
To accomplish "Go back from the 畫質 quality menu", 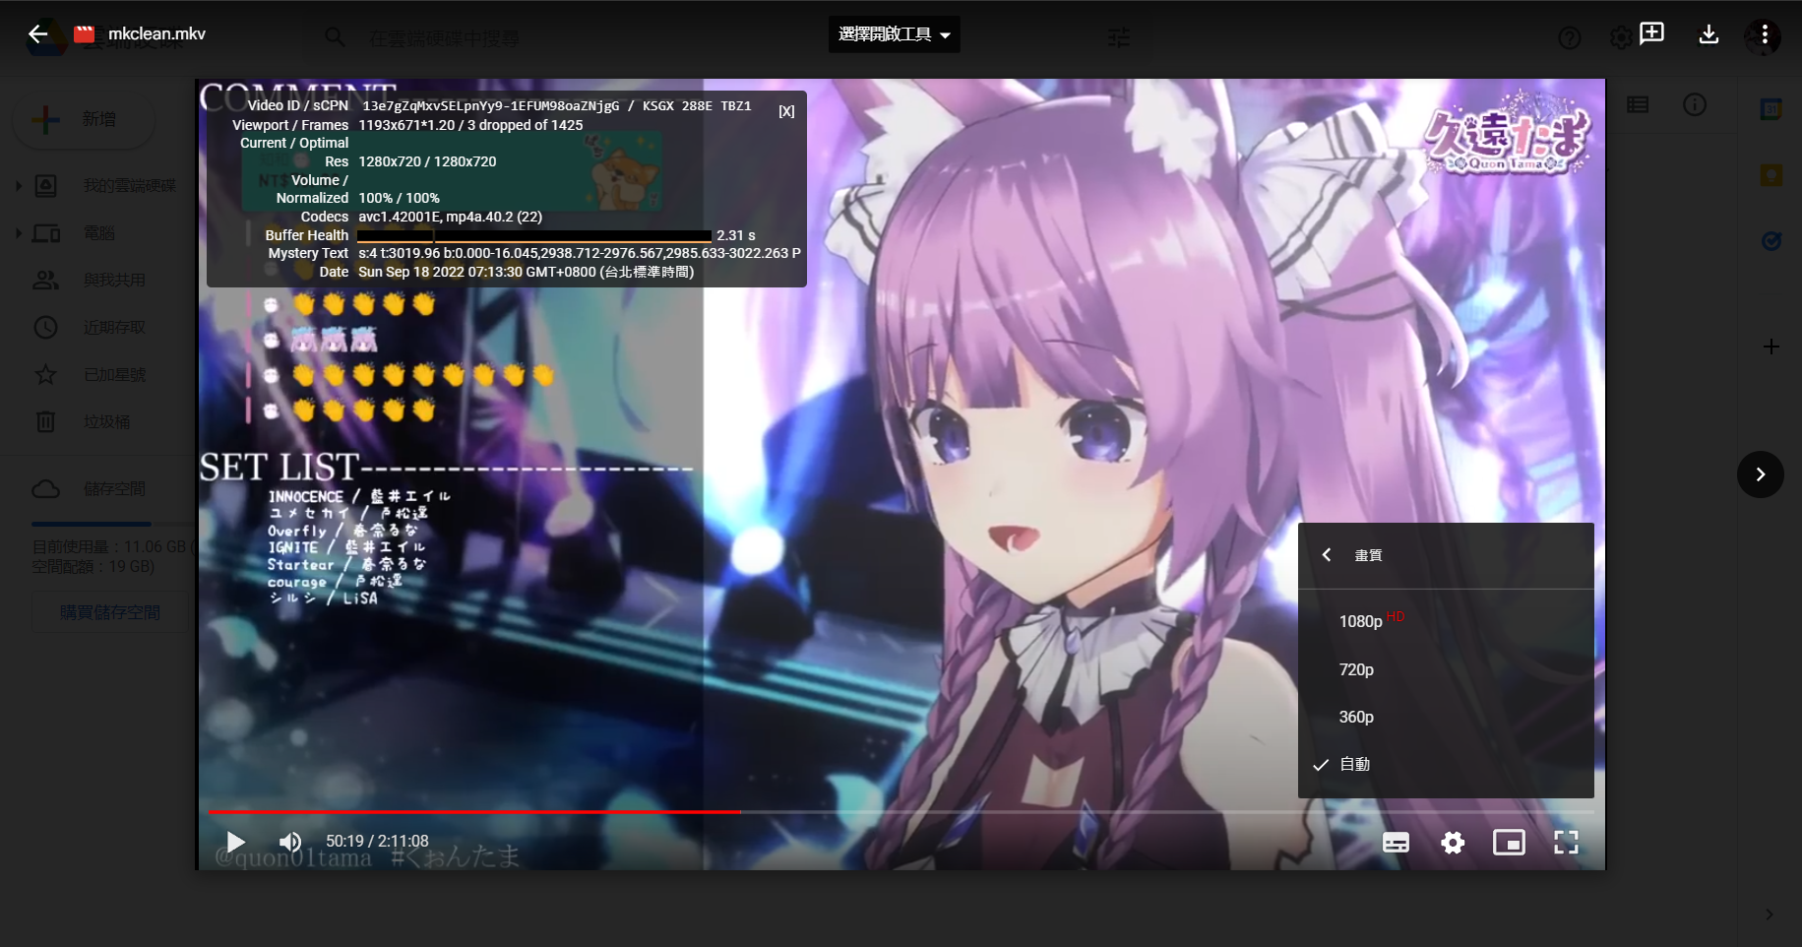I will coord(1327,555).
